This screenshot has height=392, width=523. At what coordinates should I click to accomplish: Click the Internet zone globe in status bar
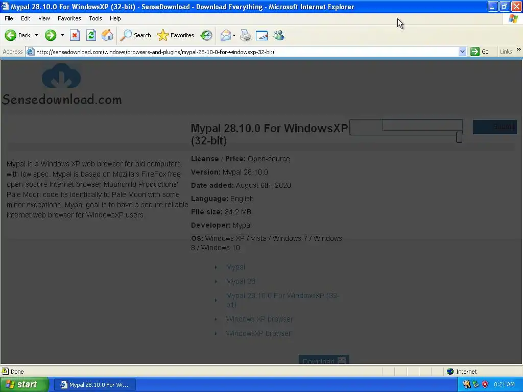click(x=450, y=372)
